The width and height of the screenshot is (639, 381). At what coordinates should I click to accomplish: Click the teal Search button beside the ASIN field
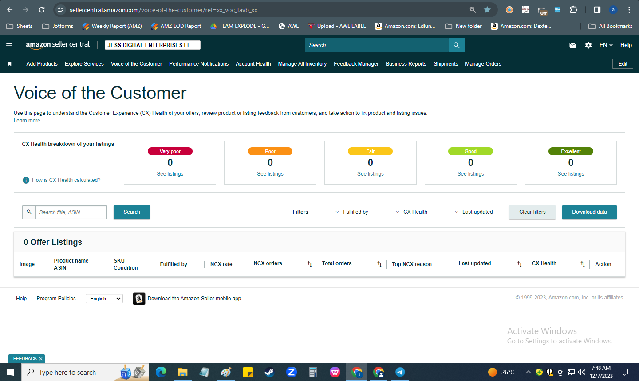(132, 212)
